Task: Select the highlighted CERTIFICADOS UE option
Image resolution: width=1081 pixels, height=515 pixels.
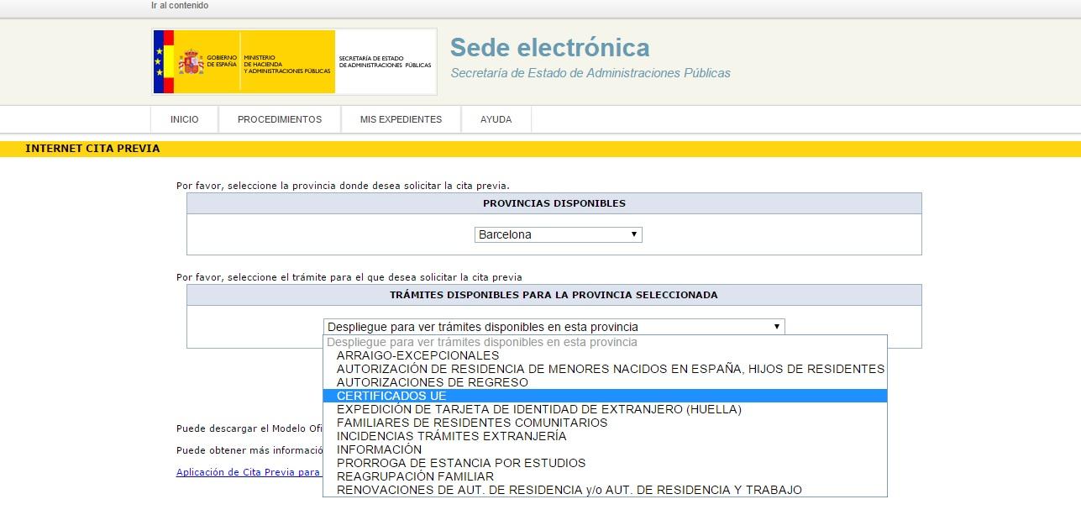Action: (391, 396)
